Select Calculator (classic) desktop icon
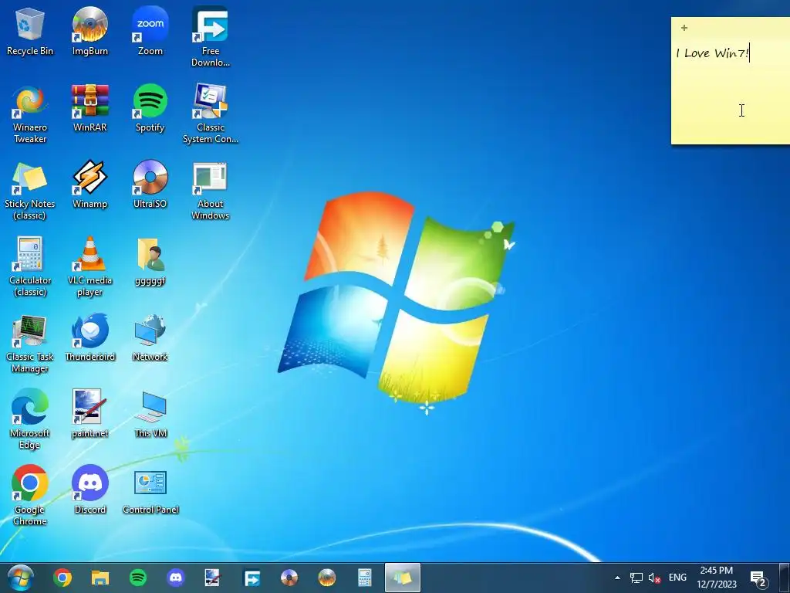Screen dimensions: 790x593 click(x=30, y=267)
